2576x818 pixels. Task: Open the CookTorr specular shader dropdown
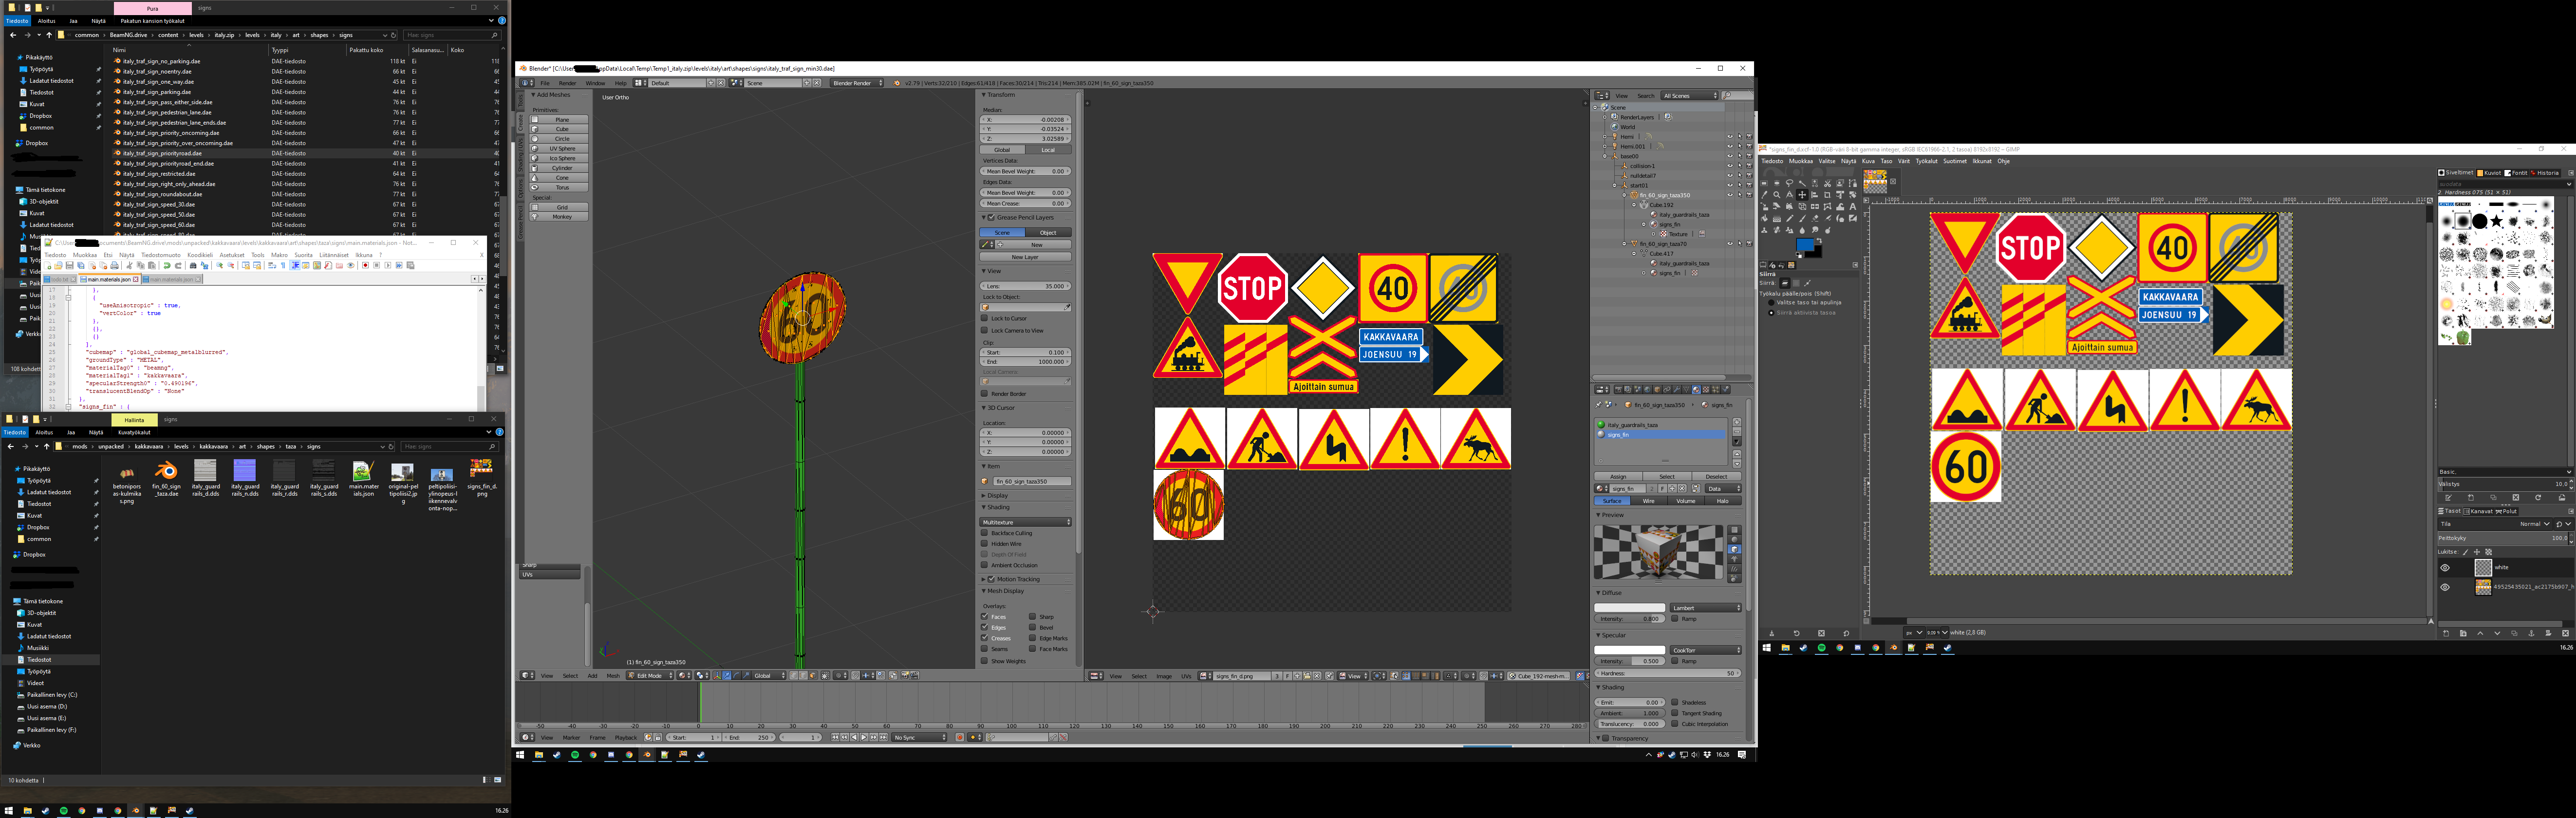coord(1706,651)
